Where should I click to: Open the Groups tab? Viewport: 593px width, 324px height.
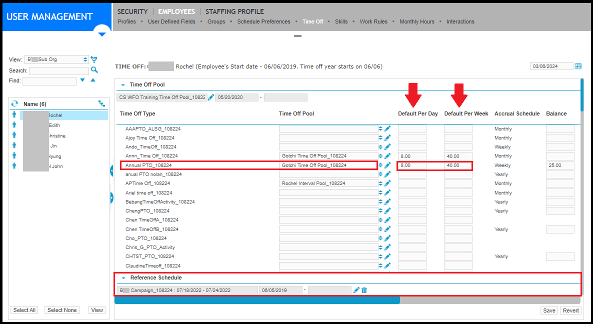pyautogui.click(x=216, y=21)
